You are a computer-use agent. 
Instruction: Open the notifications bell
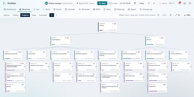[179, 3]
